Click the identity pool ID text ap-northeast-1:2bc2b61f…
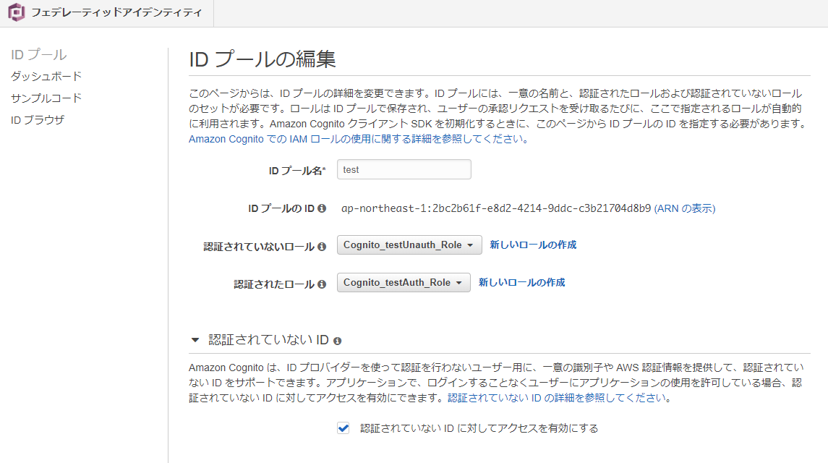Screen dimensions: 828x463 (x=496, y=208)
